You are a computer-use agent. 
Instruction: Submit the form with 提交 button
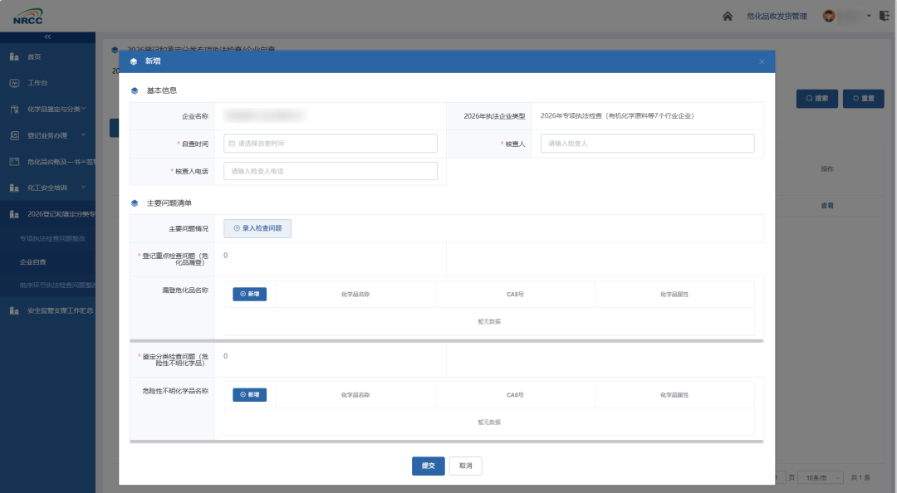point(428,466)
